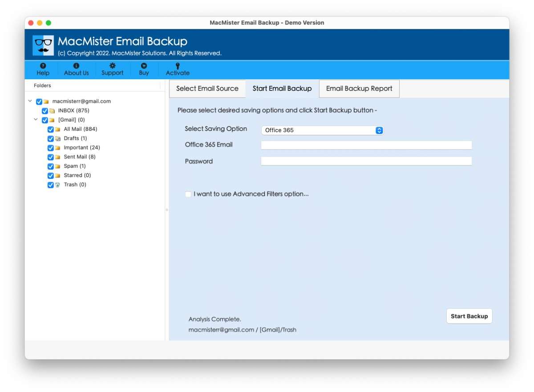The width and height of the screenshot is (534, 392).
Task: Switch to the Select Email Source tab
Action: tap(207, 89)
